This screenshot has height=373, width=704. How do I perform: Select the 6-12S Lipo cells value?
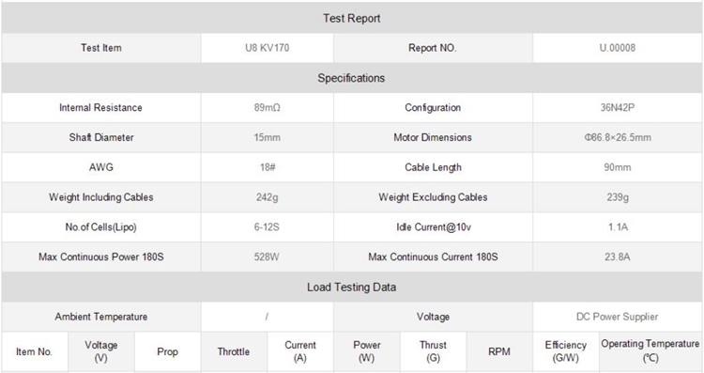click(x=268, y=227)
